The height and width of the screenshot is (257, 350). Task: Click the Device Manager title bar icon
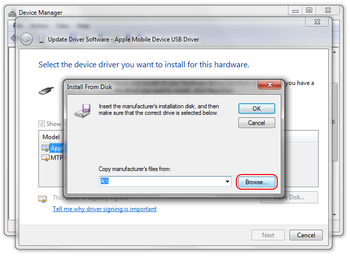[12, 13]
